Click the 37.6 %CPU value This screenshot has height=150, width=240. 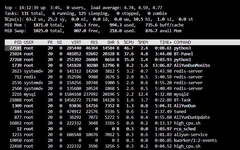(129, 54)
